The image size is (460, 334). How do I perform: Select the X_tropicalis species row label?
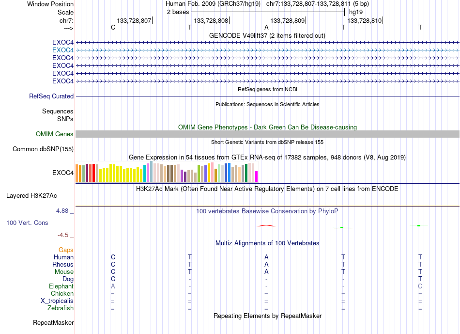click(57, 301)
